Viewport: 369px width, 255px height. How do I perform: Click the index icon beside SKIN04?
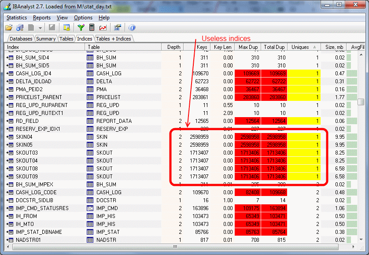[11, 137]
